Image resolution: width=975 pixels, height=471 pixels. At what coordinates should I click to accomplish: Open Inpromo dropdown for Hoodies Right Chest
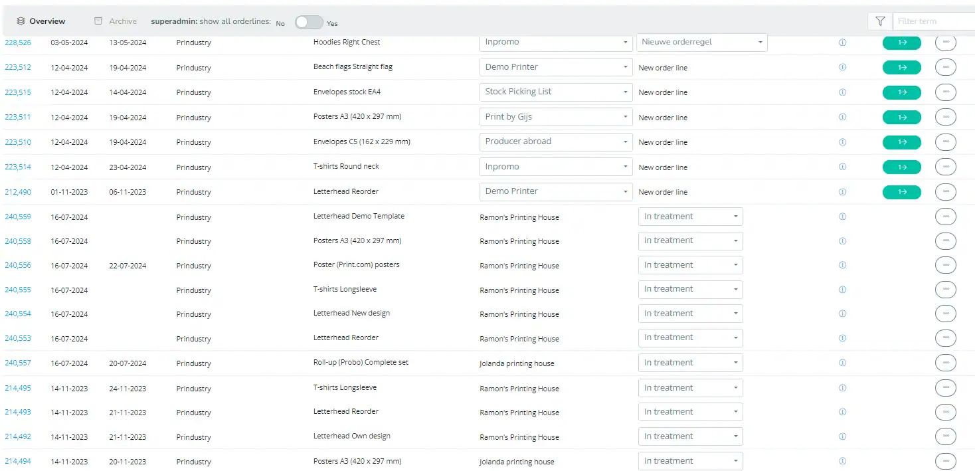pos(555,43)
